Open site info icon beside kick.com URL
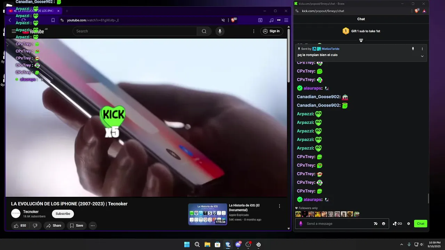 [x=297, y=11]
